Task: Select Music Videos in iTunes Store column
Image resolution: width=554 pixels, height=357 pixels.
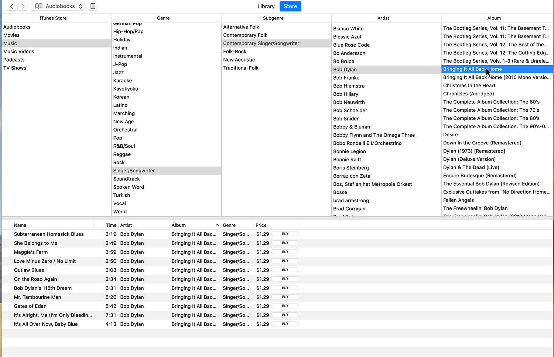Action: tap(56, 52)
